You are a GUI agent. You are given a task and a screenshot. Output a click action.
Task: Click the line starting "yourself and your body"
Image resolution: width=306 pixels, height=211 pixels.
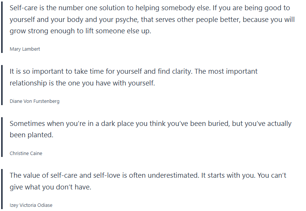tap(152, 19)
